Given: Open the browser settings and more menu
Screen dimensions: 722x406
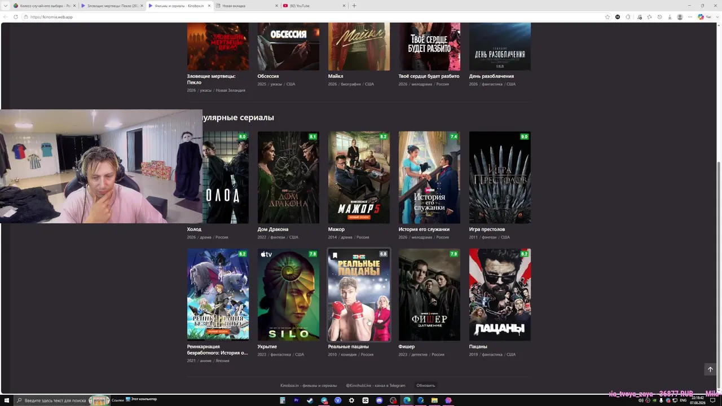Looking at the screenshot, I should 690,17.
